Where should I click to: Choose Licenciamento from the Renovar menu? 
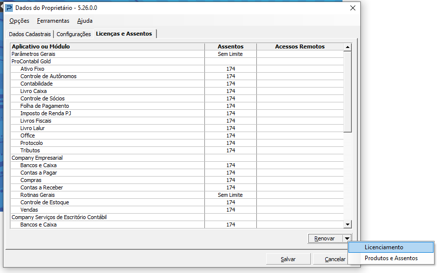(x=391, y=247)
